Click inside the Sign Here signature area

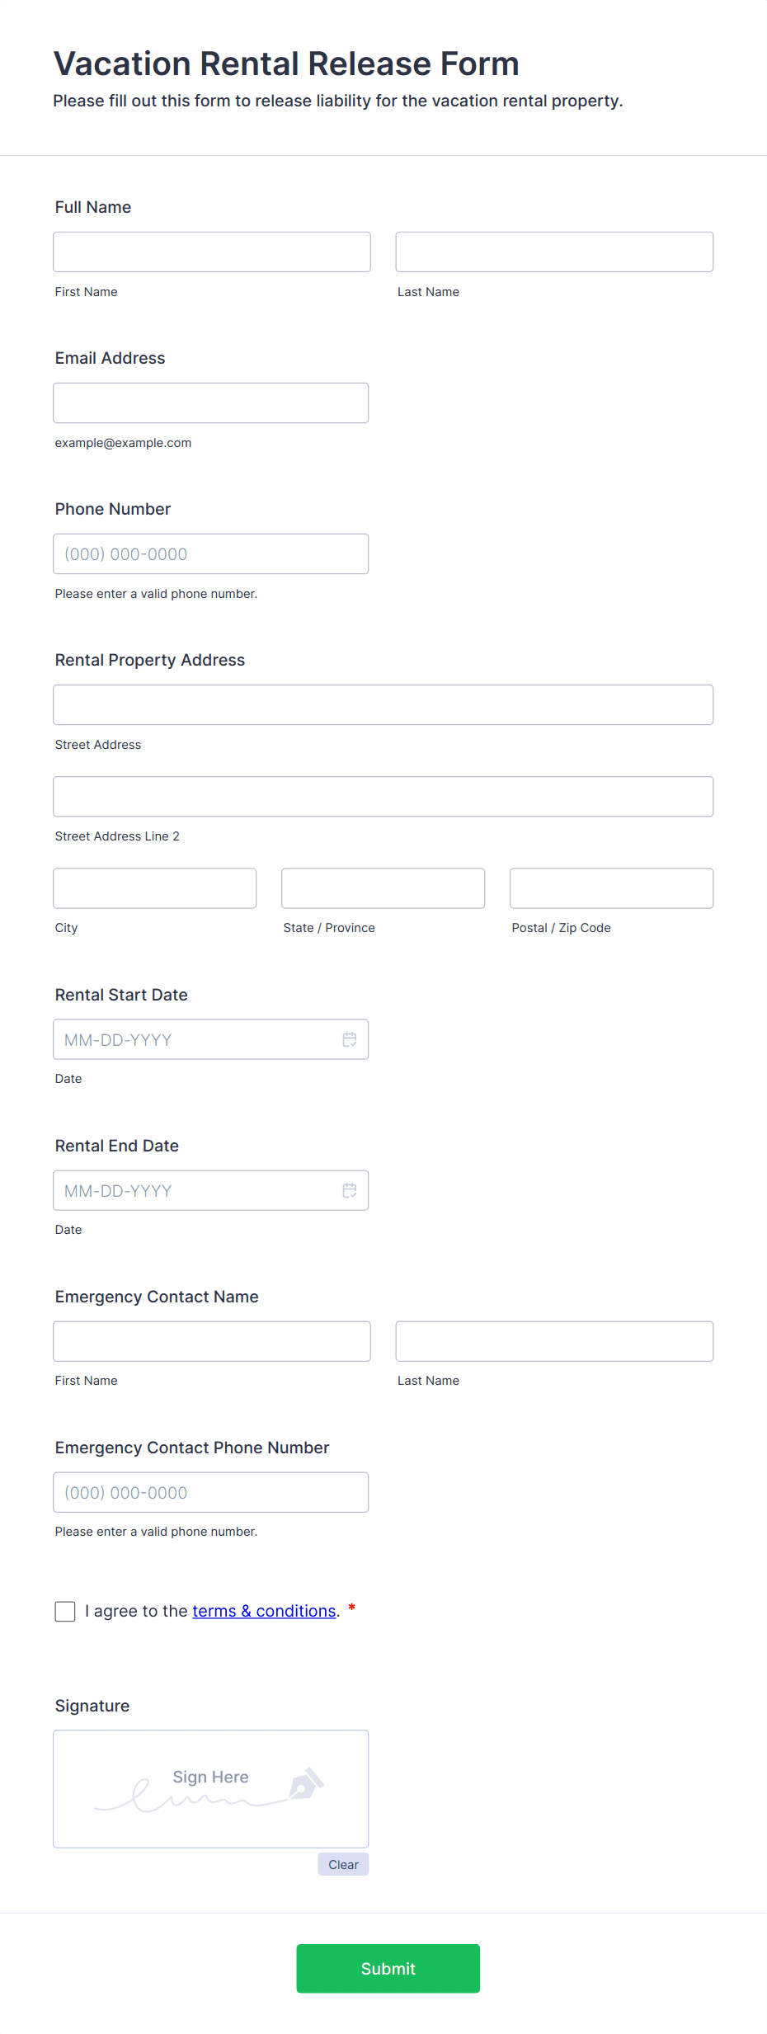click(211, 1789)
